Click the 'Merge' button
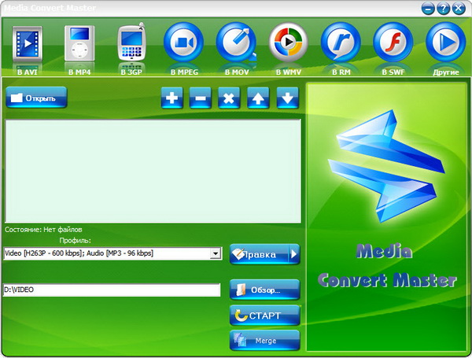Screen dimensions: 472x358 264,341
